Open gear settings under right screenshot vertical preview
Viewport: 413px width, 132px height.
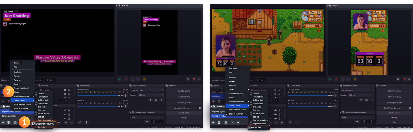[x=398, y=79]
